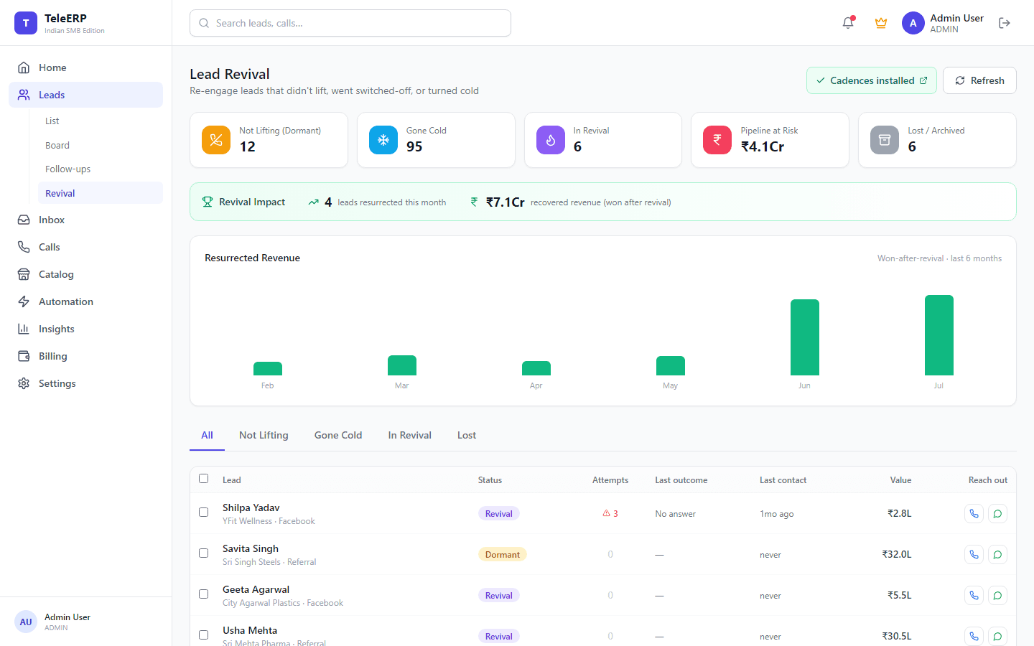Click the Dormant status badge for Savita Singh
The height and width of the screenshot is (646, 1034).
pyautogui.click(x=503, y=554)
